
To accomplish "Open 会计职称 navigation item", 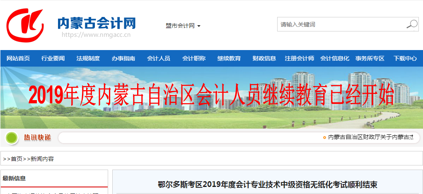I will 193,58.
